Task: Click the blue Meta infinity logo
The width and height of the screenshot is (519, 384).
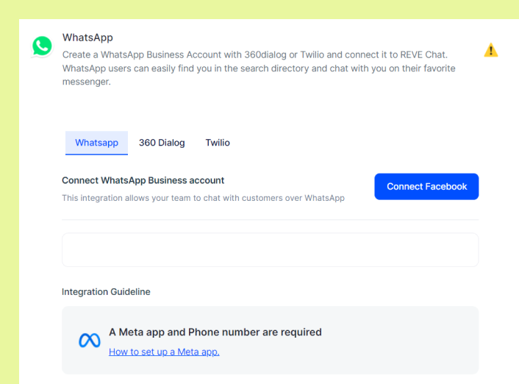Action: [90, 341]
